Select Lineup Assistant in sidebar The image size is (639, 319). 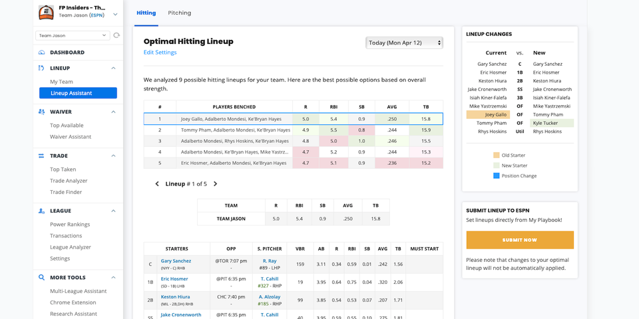click(x=79, y=93)
